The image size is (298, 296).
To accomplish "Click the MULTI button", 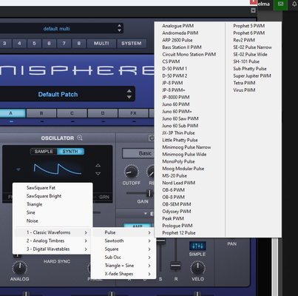I will (101, 44).
